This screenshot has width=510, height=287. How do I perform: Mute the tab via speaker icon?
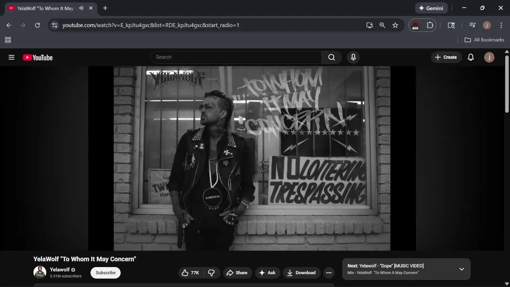[x=81, y=8]
